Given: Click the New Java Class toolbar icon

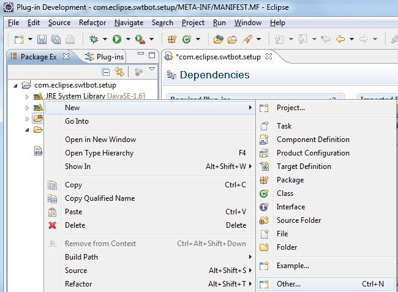Looking at the screenshot, I should pyautogui.click(x=187, y=39).
